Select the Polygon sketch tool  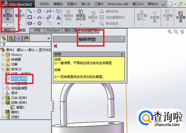point(39,23)
